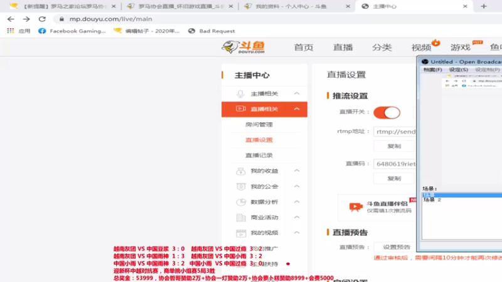
Task: Go forward using browser forward arrow
Action: 26,19
